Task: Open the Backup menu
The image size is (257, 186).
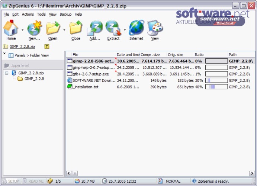Action: tap(65, 15)
